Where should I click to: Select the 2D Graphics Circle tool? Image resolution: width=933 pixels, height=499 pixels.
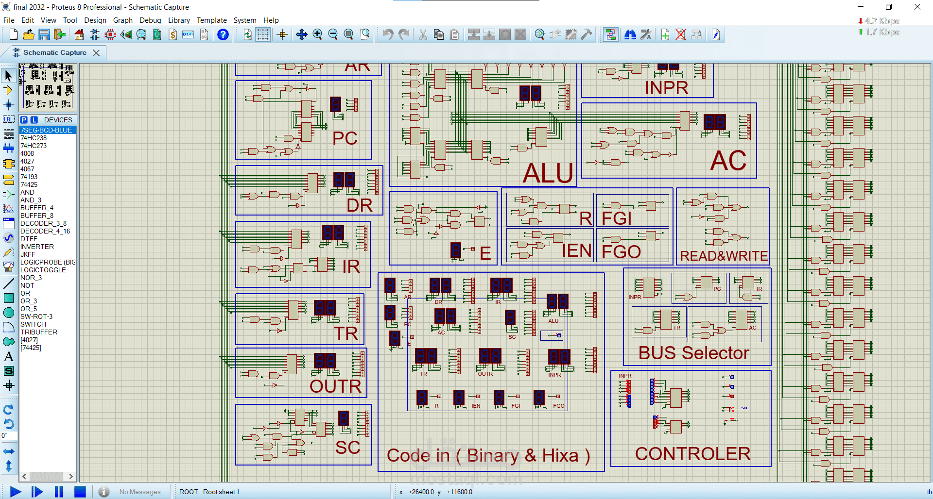tap(9, 313)
